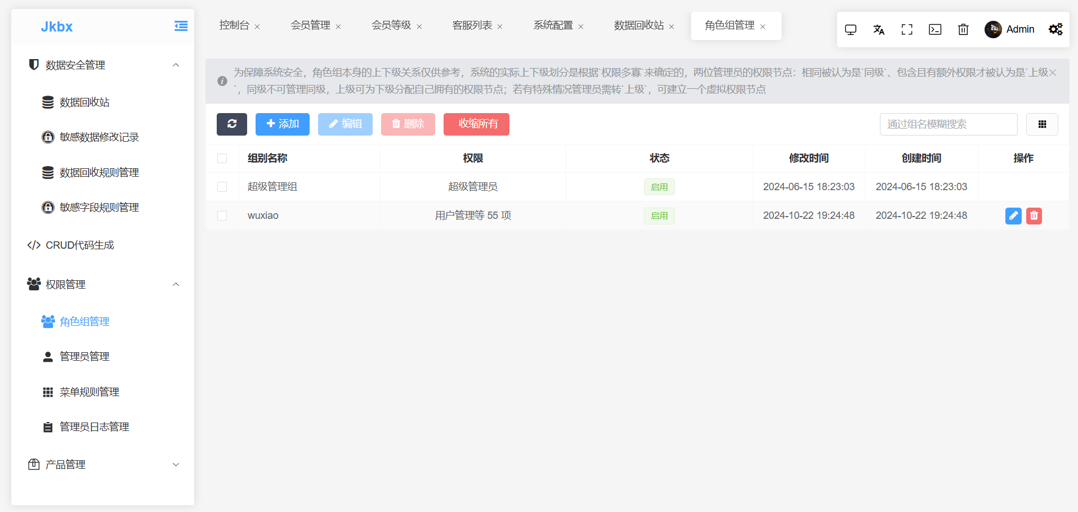
Task: Click the refresh table button
Action: [x=231, y=124]
